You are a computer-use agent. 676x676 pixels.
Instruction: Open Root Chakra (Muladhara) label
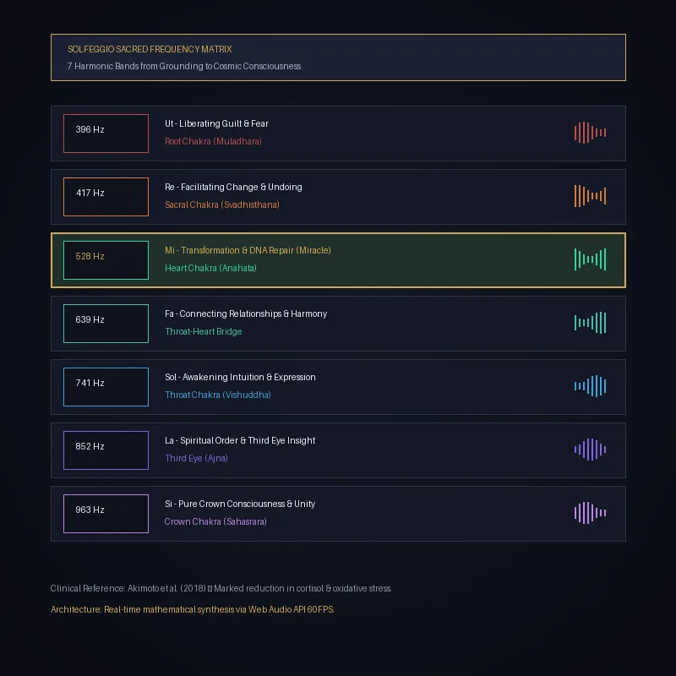(x=214, y=141)
